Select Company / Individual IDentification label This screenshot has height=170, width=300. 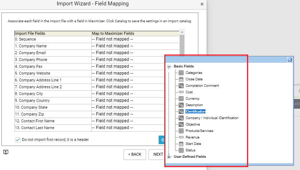pyautogui.click(x=212, y=118)
